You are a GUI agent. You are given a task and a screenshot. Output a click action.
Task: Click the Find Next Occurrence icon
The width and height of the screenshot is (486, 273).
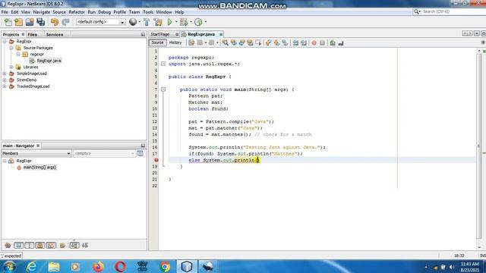[241, 42]
